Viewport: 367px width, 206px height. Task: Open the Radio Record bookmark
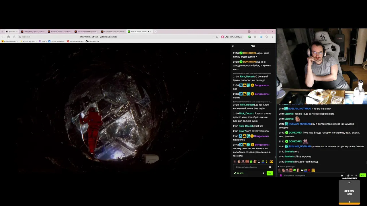click(92, 41)
